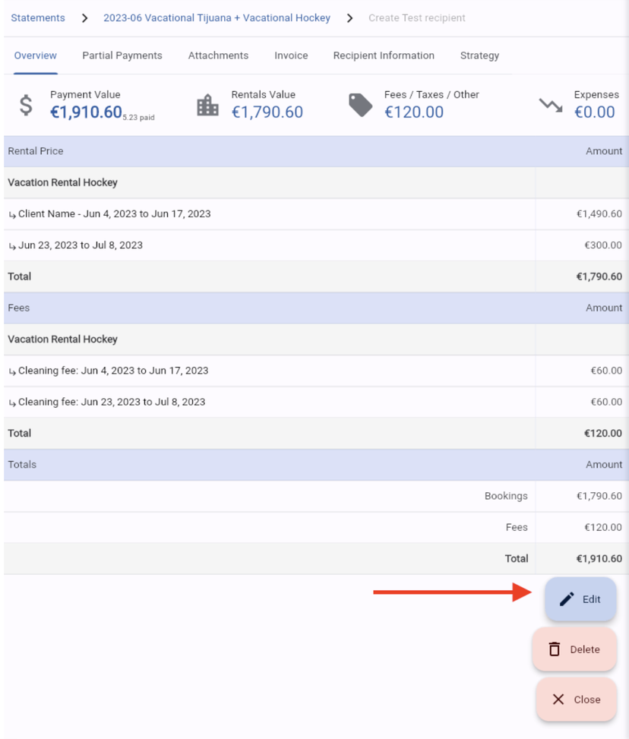
Task: Click the pencil icon on Edit button
Action: [567, 599]
